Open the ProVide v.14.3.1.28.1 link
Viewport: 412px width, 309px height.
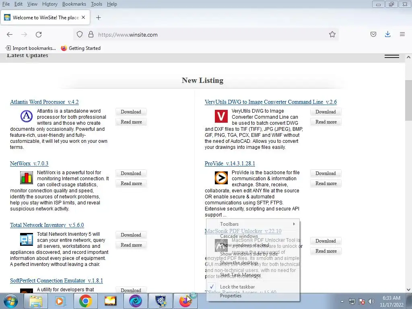(230, 163)
